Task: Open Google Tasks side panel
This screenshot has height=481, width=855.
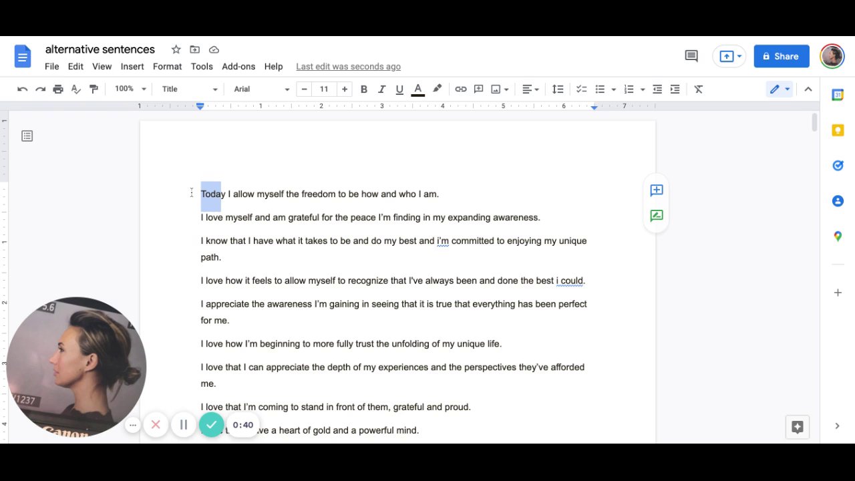Action: pos(838,166)
